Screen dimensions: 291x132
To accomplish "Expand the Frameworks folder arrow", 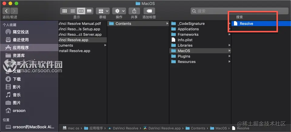I will point(229,35).
